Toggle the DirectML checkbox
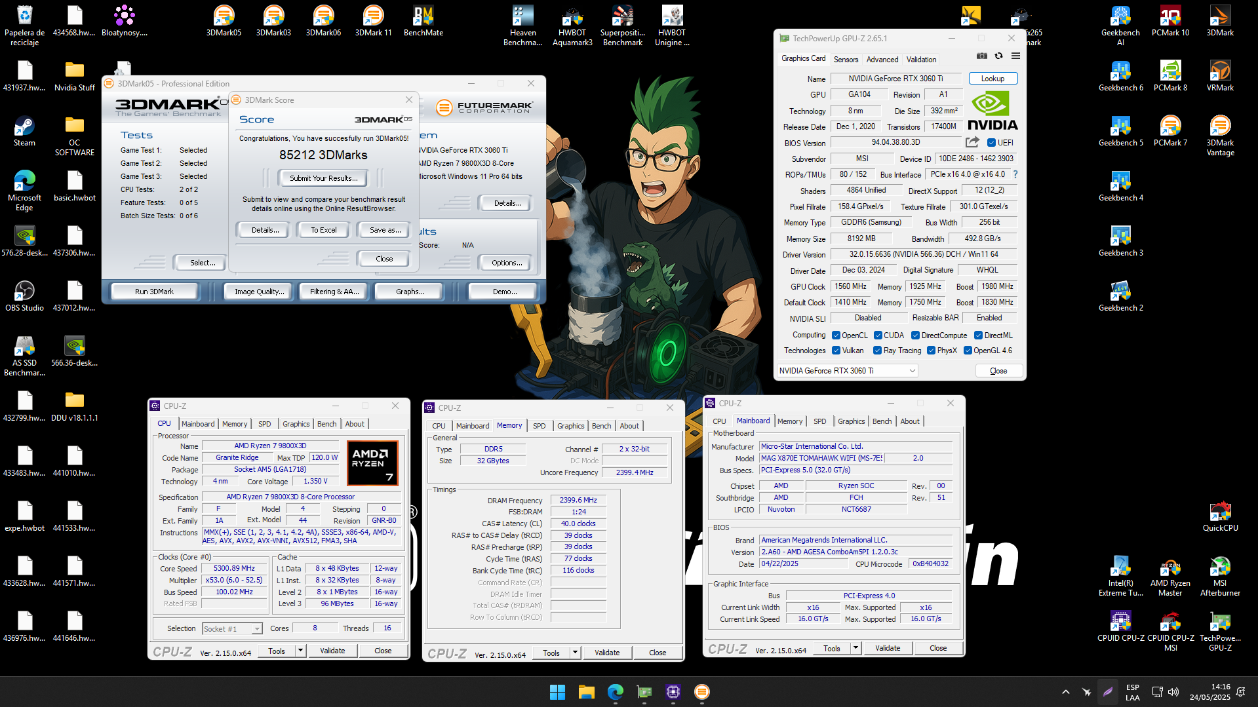The height and width of the screenshot is (707, 1258). point(978,335)
